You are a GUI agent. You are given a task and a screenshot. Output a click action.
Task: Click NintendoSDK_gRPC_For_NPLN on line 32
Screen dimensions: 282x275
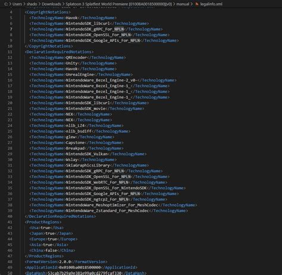95,171
